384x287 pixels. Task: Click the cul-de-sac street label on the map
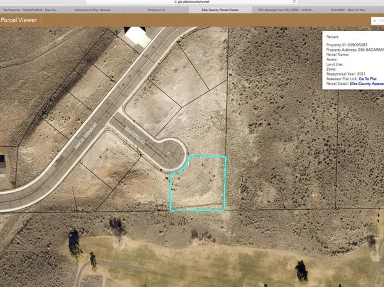click(x=135, y=135)
